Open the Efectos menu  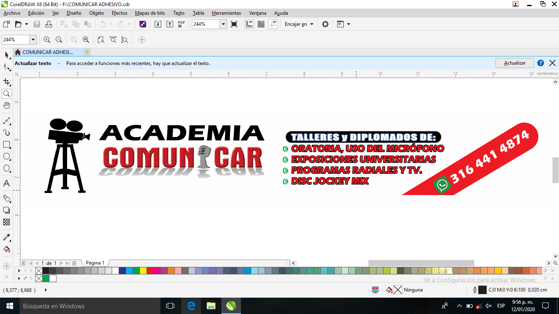[119, 13]
